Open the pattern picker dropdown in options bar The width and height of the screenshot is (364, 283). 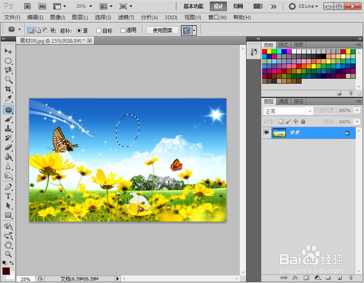pos(194,30)
